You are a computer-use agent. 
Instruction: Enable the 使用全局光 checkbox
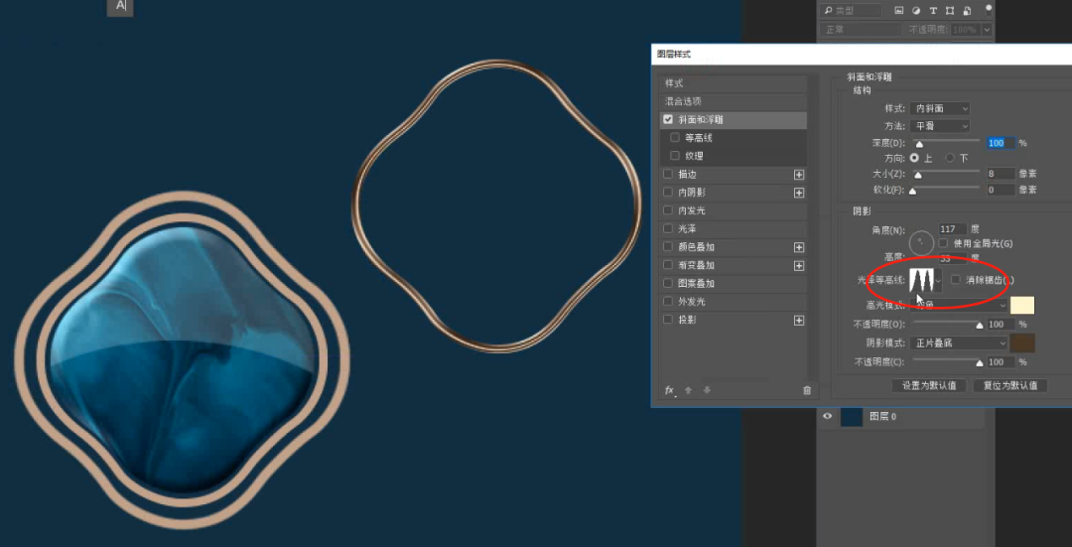click(x=943, y=243)
